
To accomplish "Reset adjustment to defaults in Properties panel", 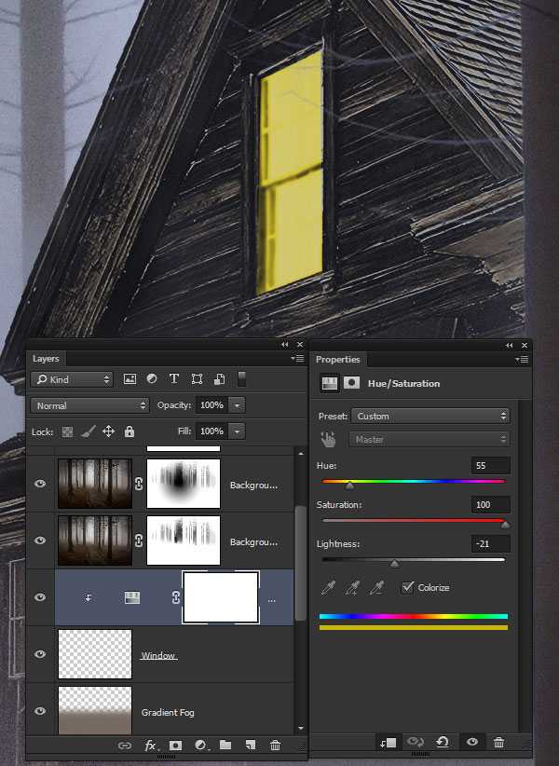I will point(443,742).
